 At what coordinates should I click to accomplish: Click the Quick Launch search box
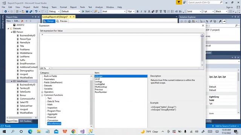click(x=205, y=2)
